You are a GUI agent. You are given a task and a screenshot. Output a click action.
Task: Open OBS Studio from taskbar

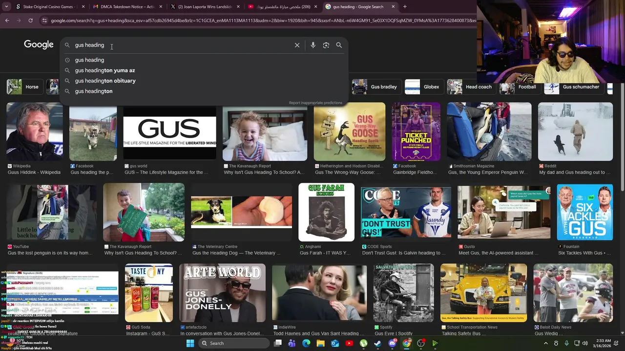(421, 343)
